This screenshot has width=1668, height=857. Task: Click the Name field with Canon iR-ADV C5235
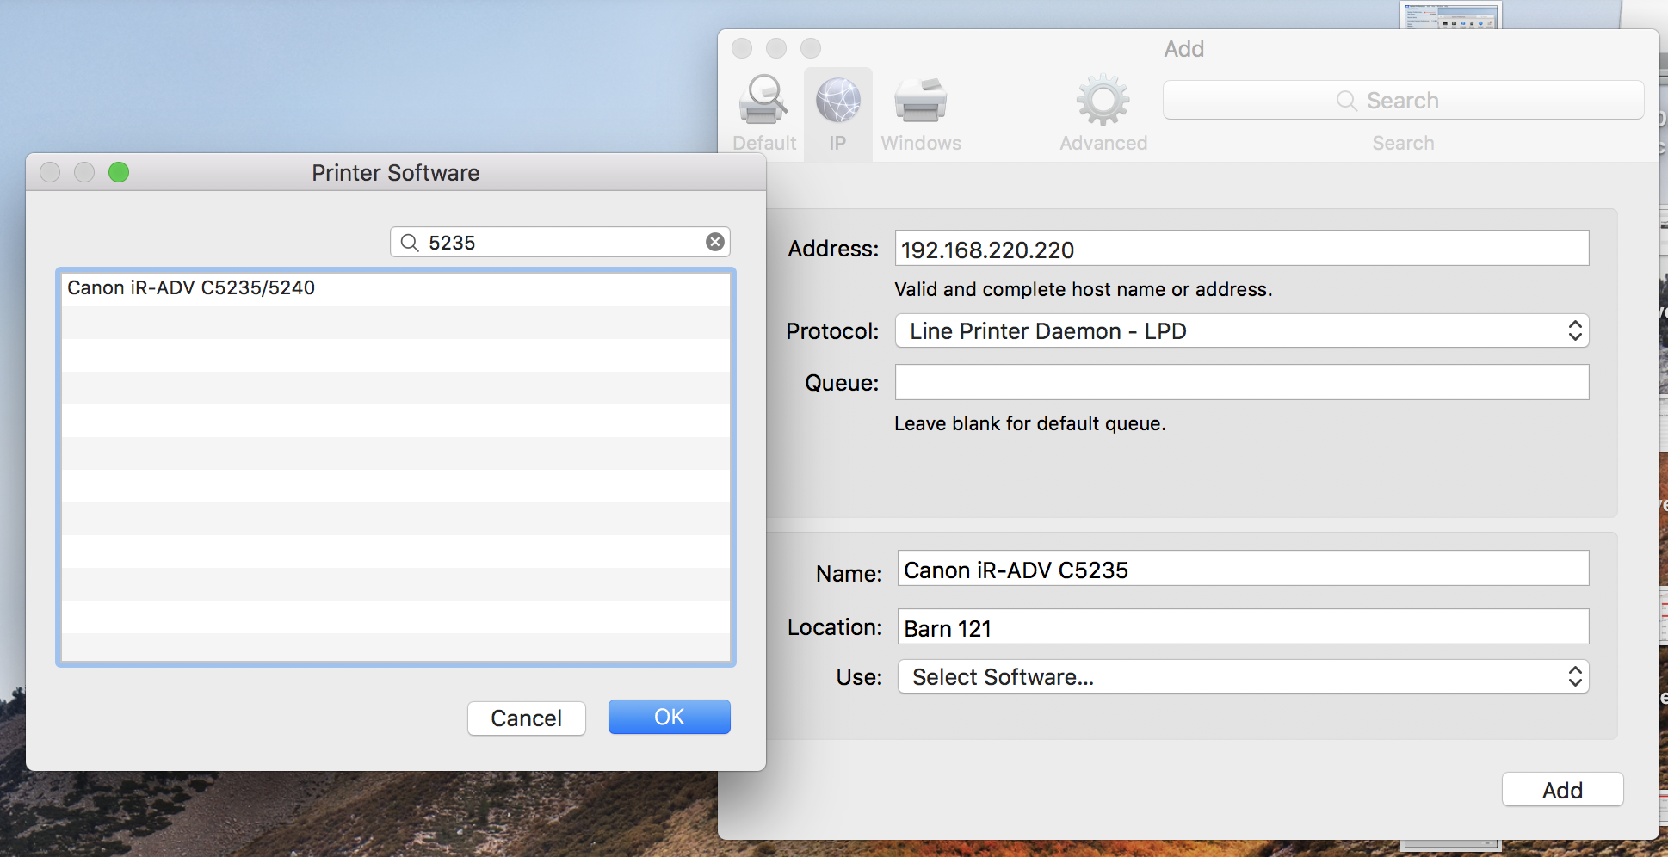(x=1243, y=569)
